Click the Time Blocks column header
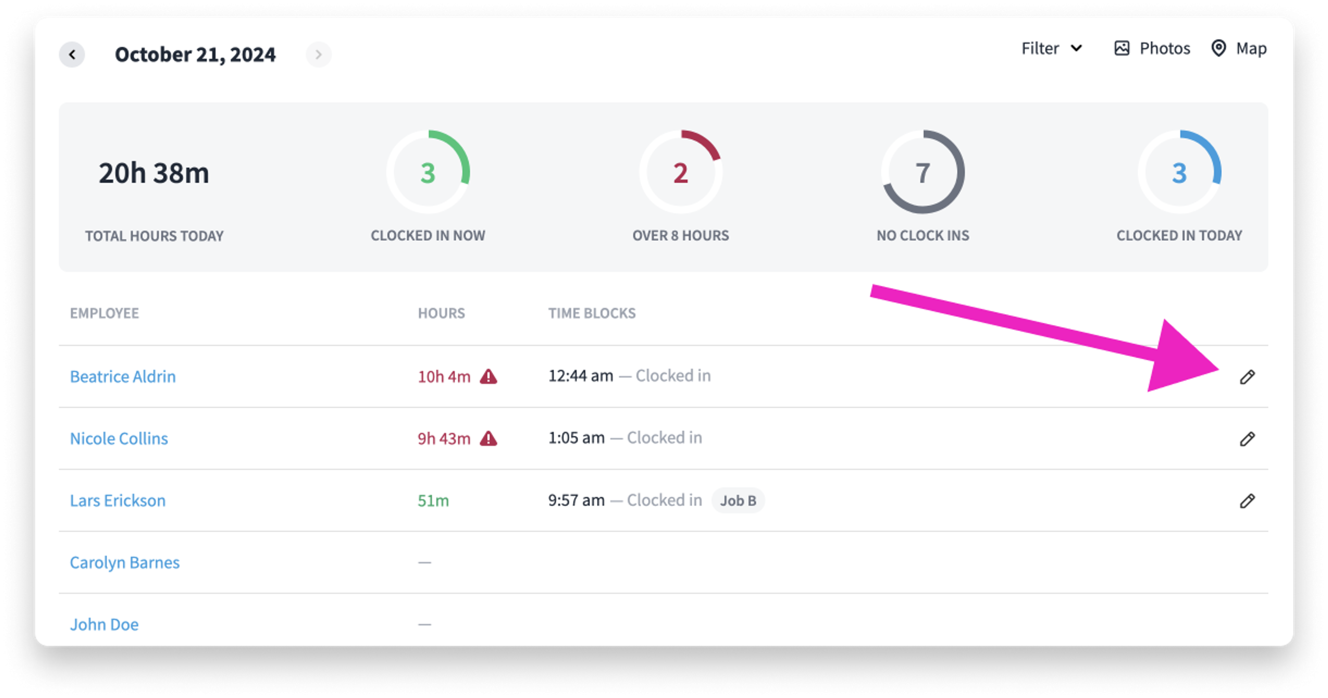Viewport: 1328px width, 698px height. pyautogui.click(x=592, y=313)
